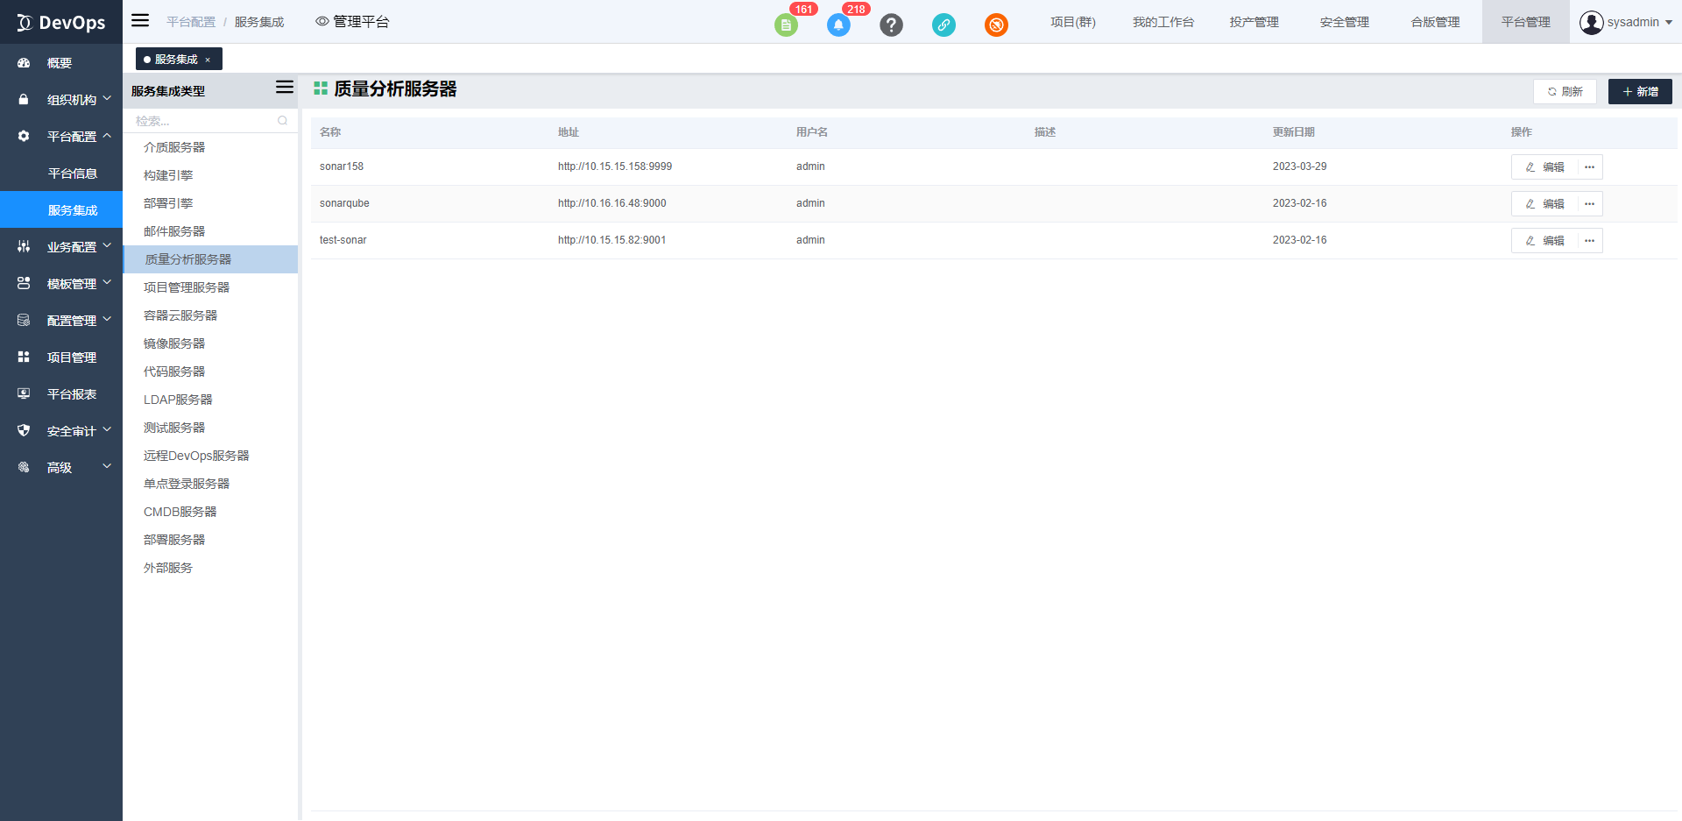The image size is (1682, 821).
Task: Click the question mark help icon
Action: point(891,25)
